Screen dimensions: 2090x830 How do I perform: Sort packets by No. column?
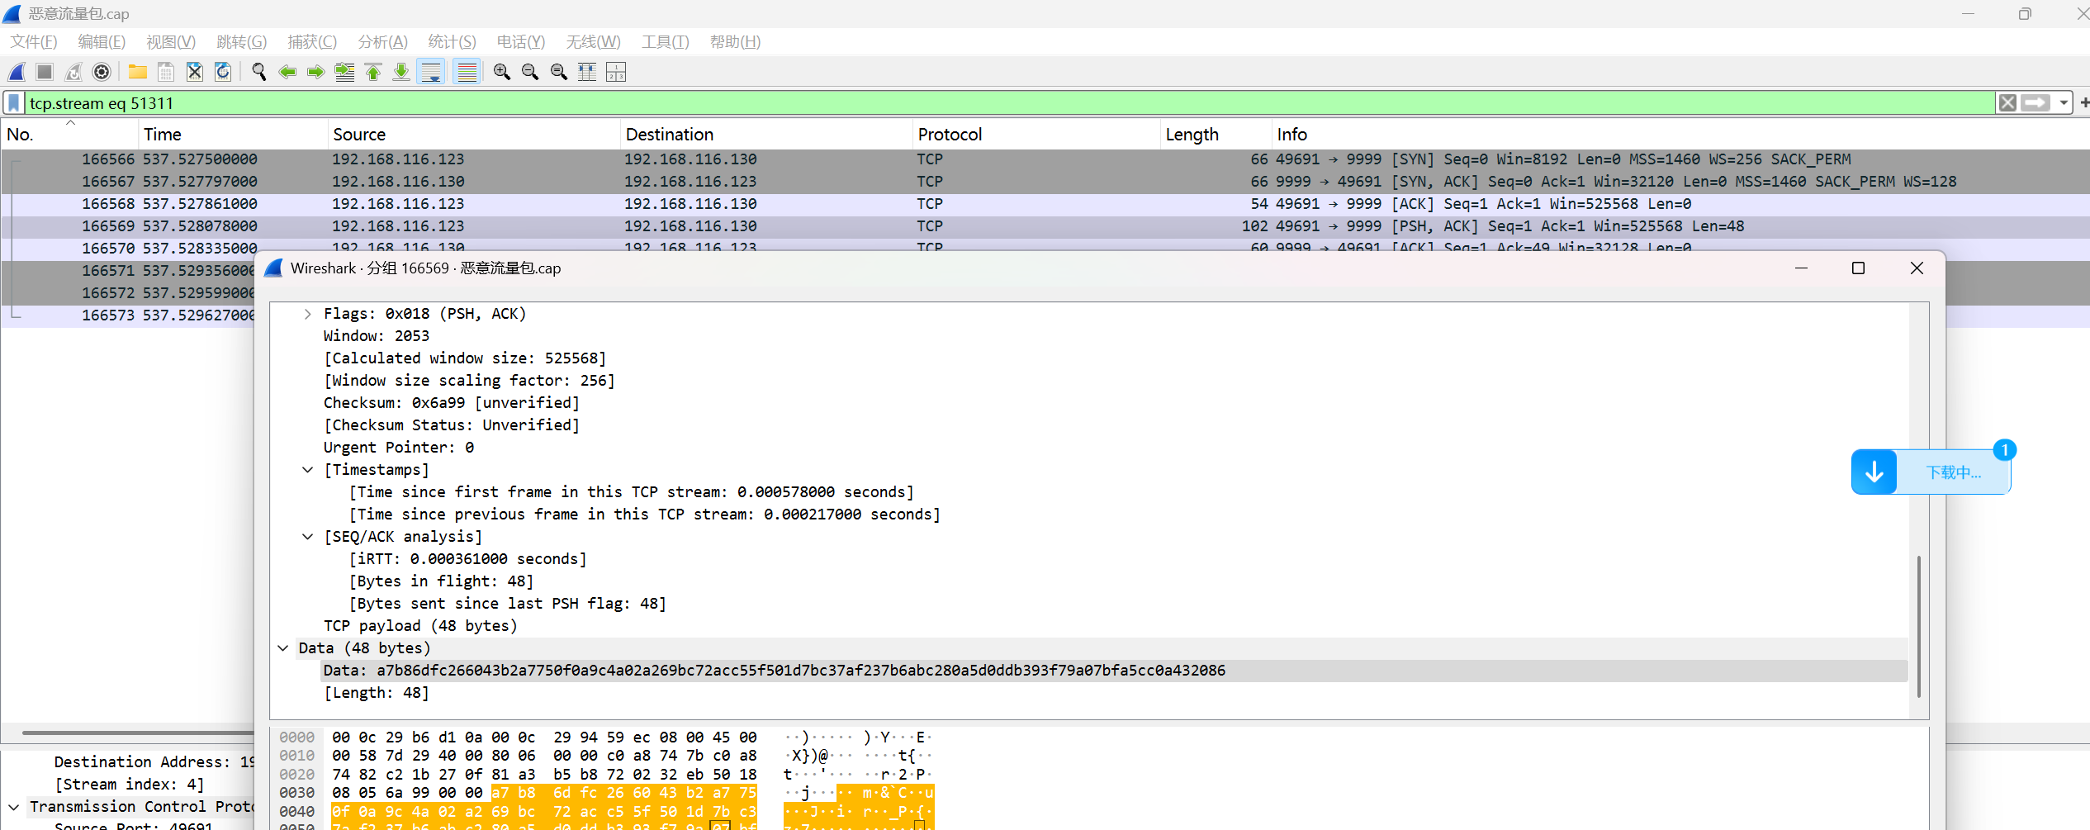(69, 135)
